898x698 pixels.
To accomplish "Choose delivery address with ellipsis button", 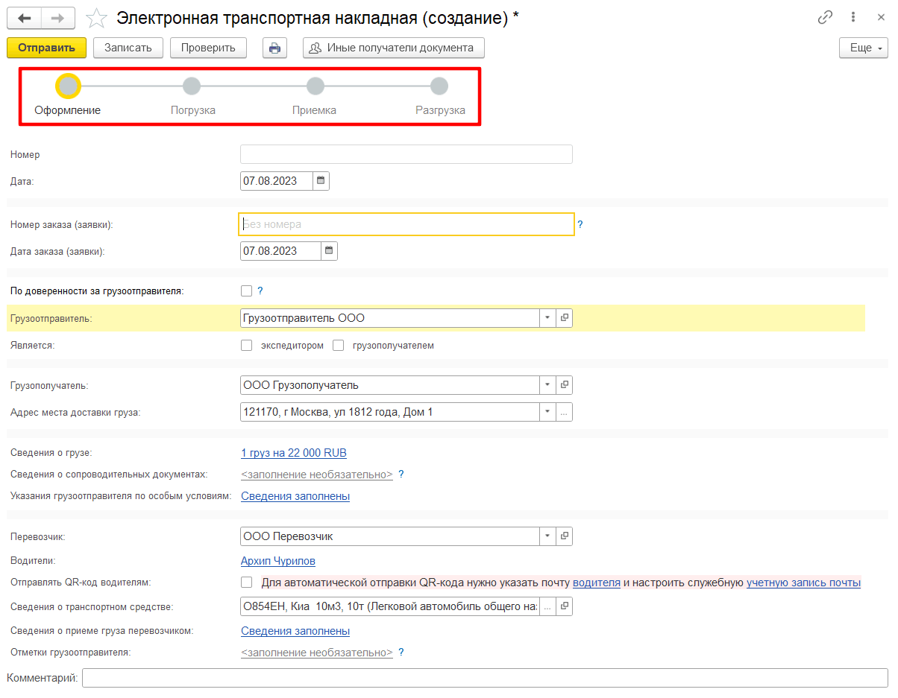I will click(x=564, y=412).
